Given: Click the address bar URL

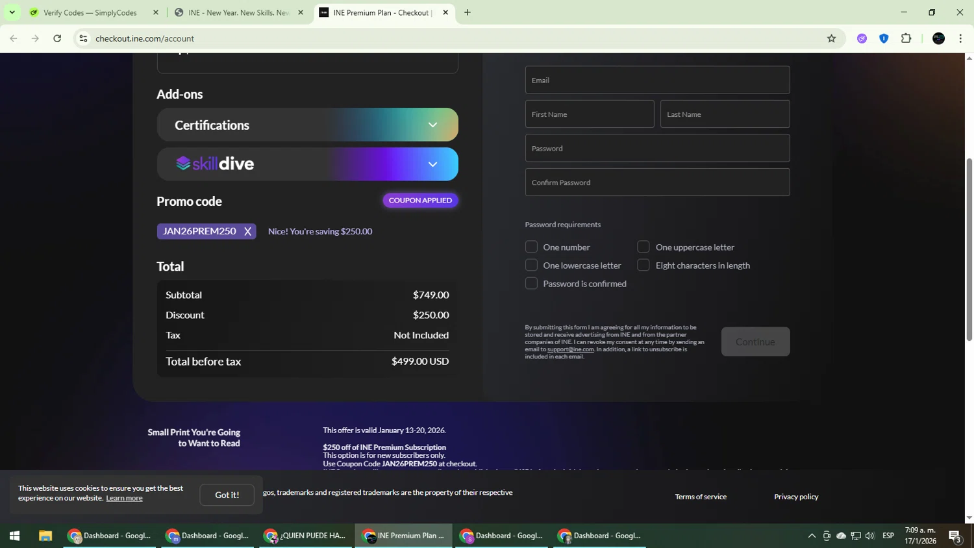Looking at the screenshot, I should [x=145, y=38].
